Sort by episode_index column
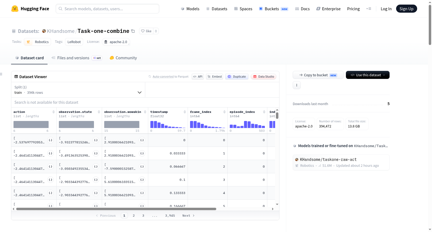 (x=264, y=112)
